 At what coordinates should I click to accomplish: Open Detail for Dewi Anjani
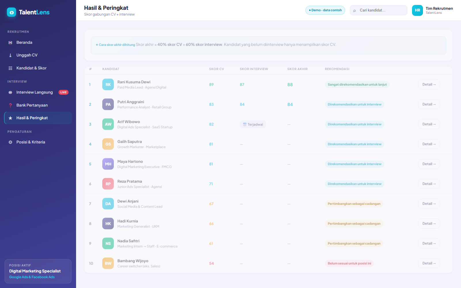pyautogui.click(x=429, y=204)
